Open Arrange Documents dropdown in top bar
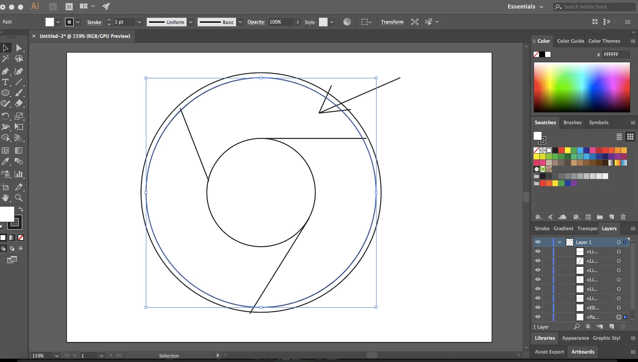 (x=87, y=6)
